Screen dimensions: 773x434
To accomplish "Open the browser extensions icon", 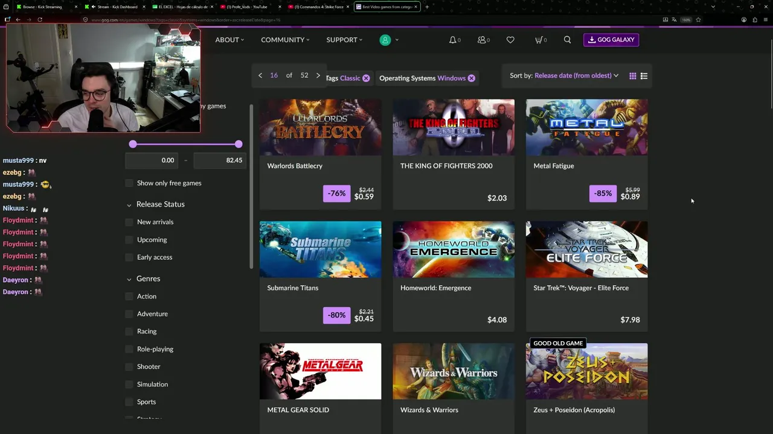I will tap(755, 19).
